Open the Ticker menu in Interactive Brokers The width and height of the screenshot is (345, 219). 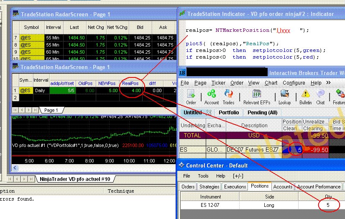[x=218, y=83]
